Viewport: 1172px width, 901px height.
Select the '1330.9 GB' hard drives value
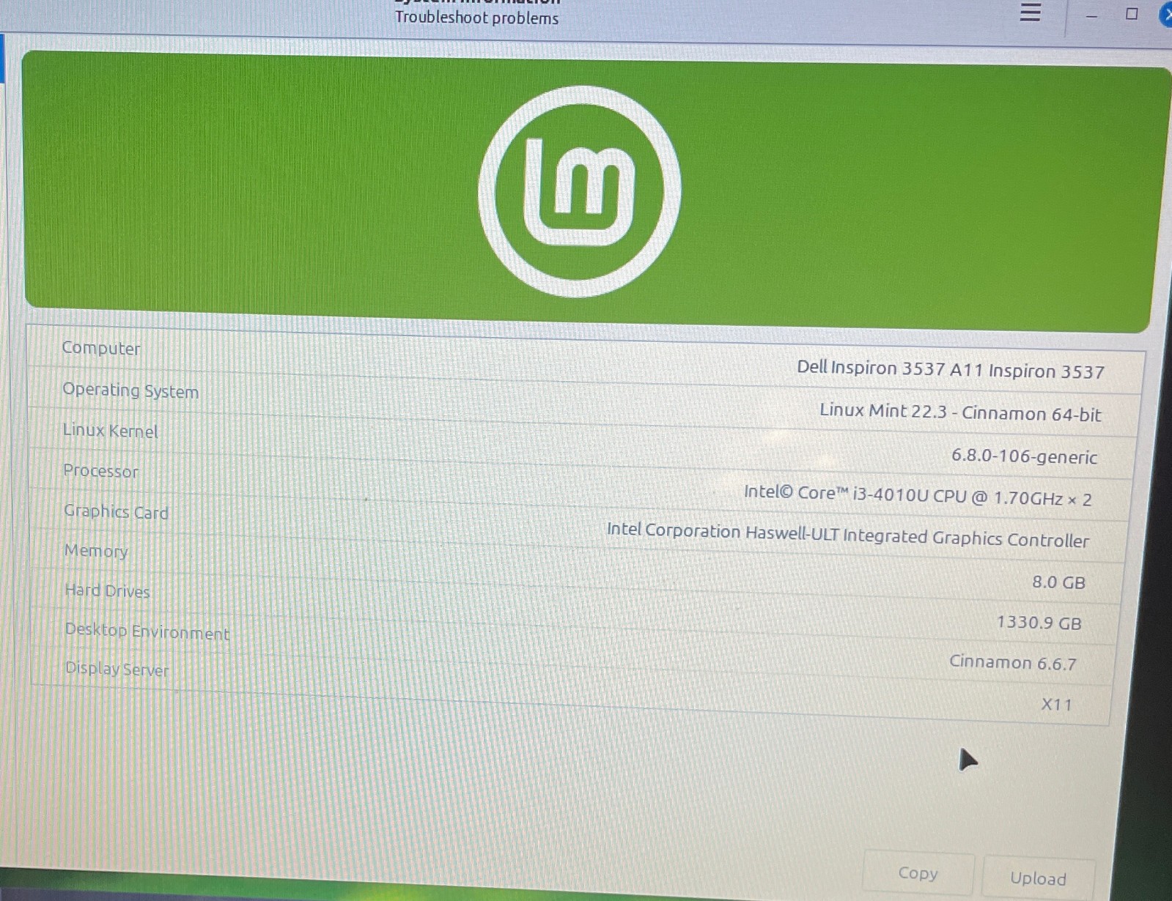pyautogui.click(x=1039, y=623)
